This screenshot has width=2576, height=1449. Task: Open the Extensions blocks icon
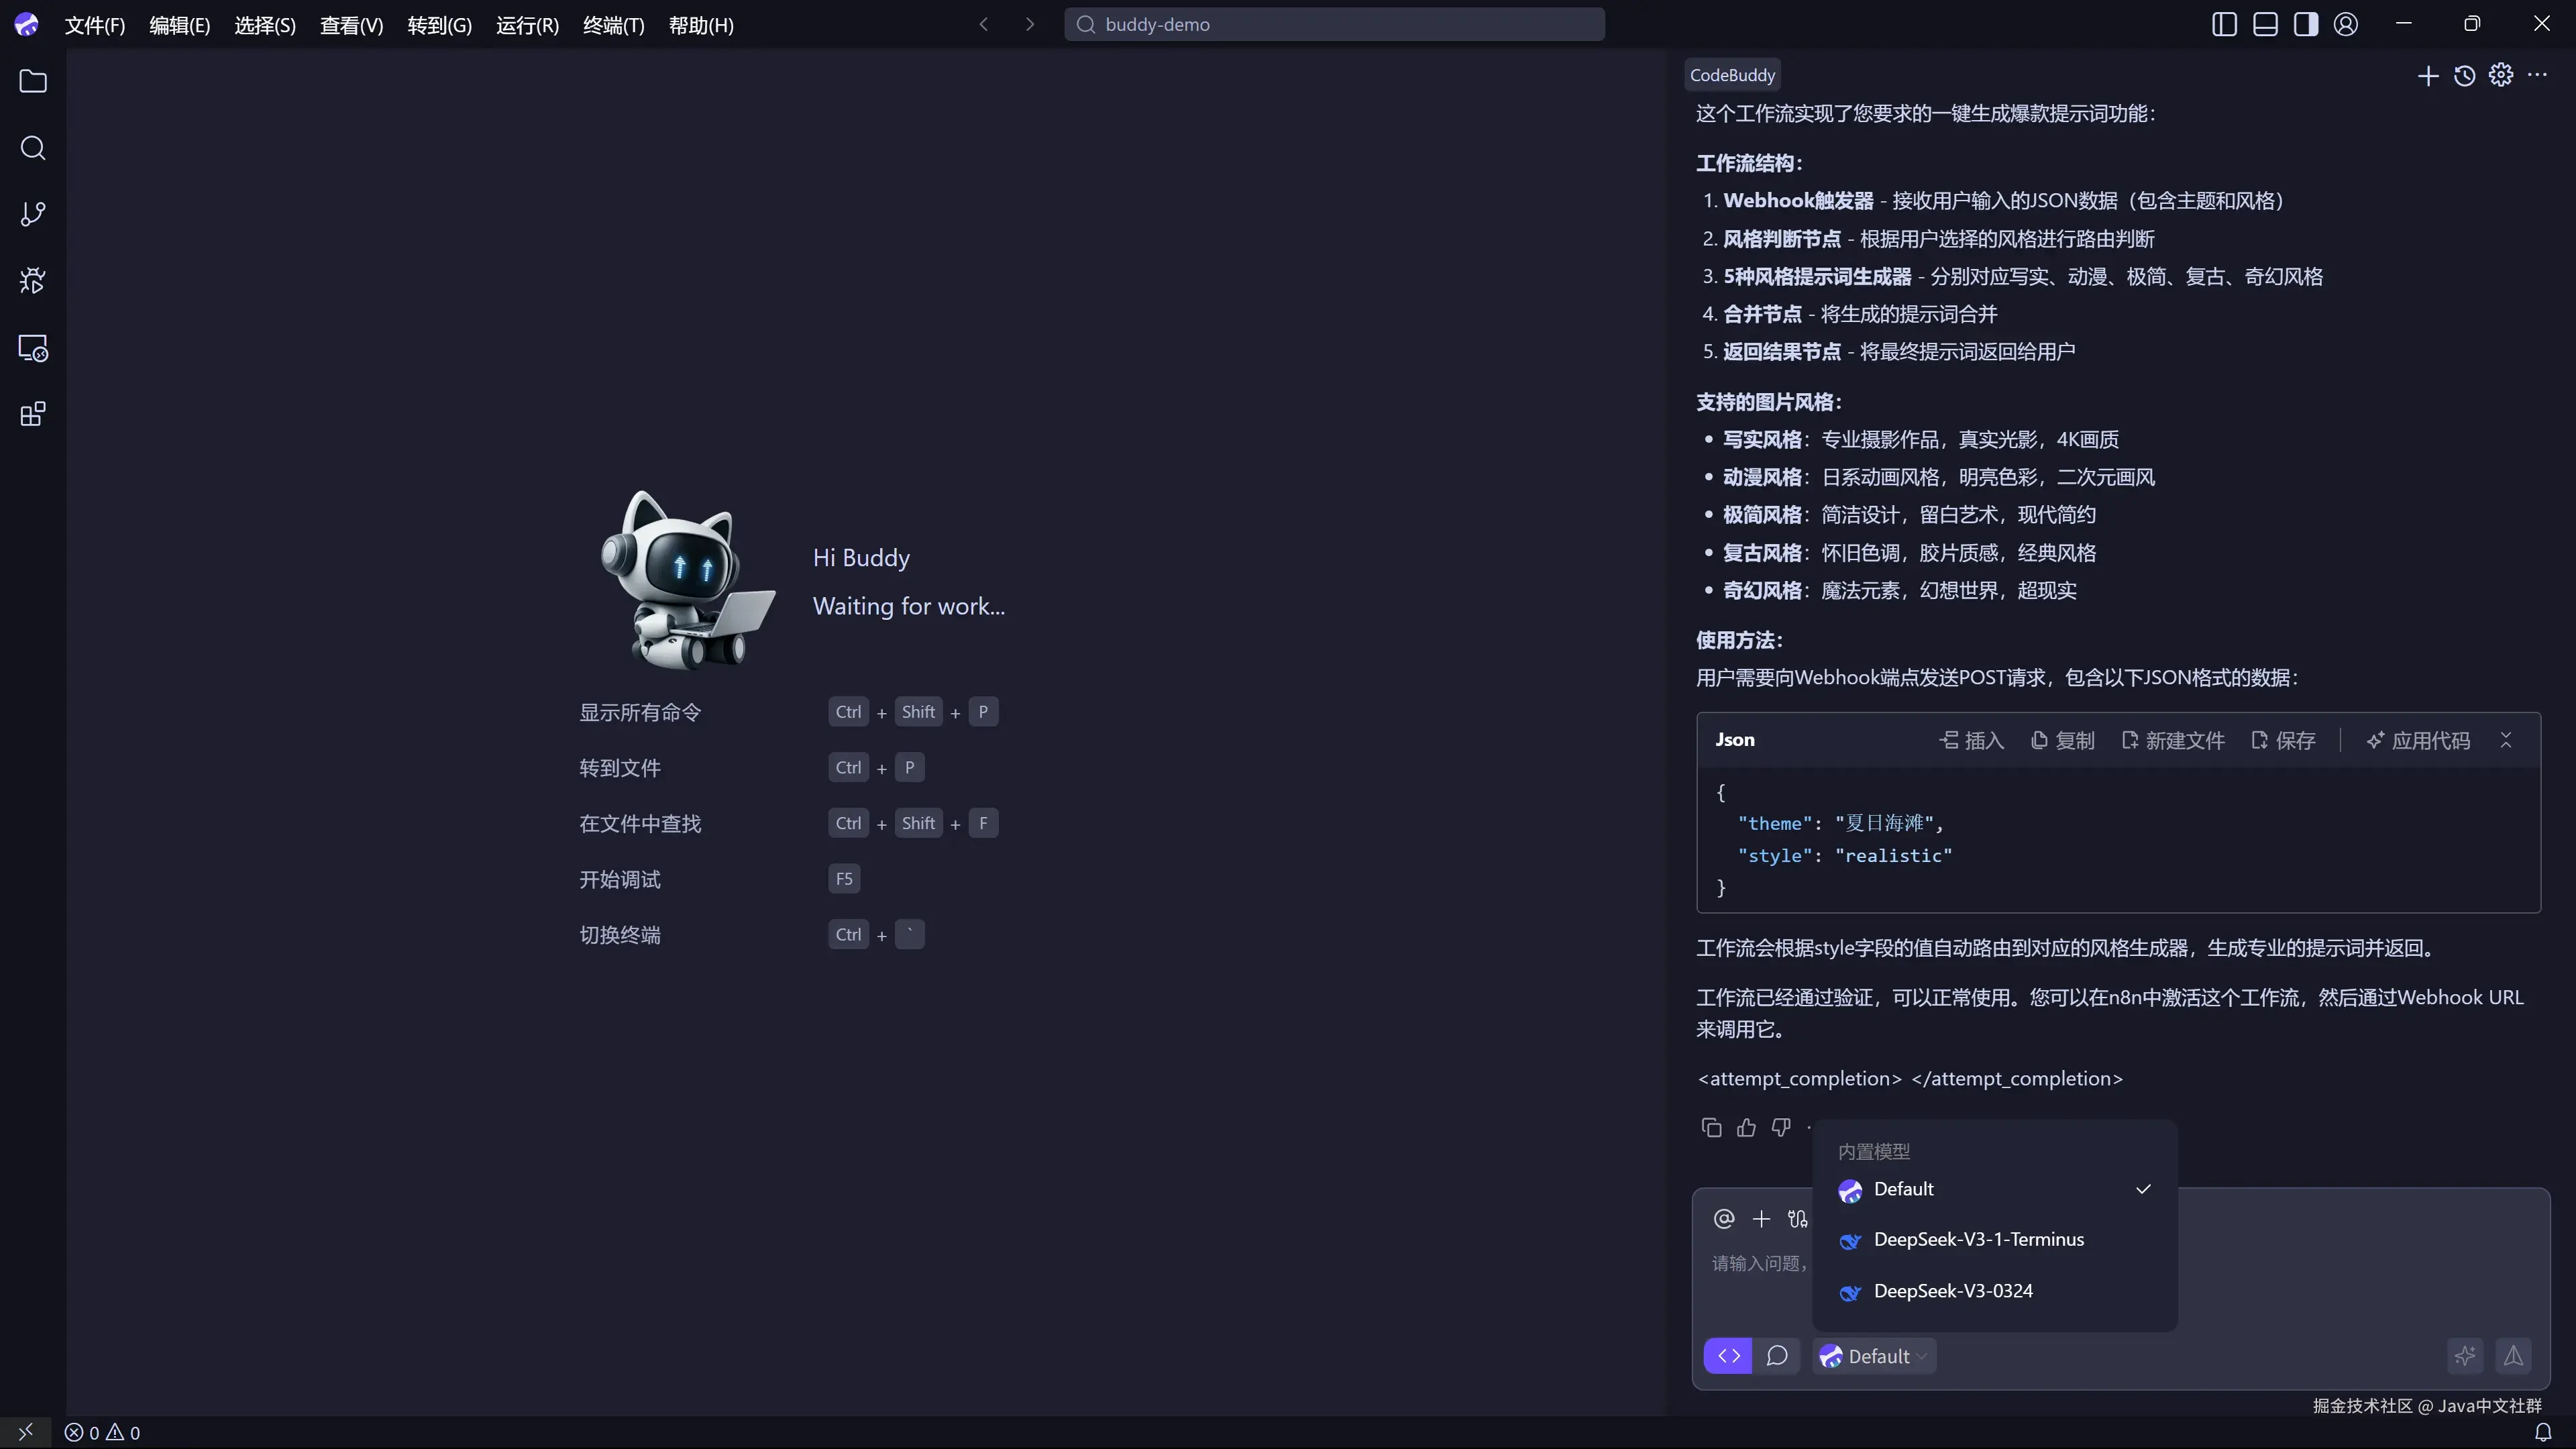coord(33,414)
